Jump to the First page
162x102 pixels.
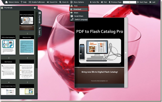[104, 2]
